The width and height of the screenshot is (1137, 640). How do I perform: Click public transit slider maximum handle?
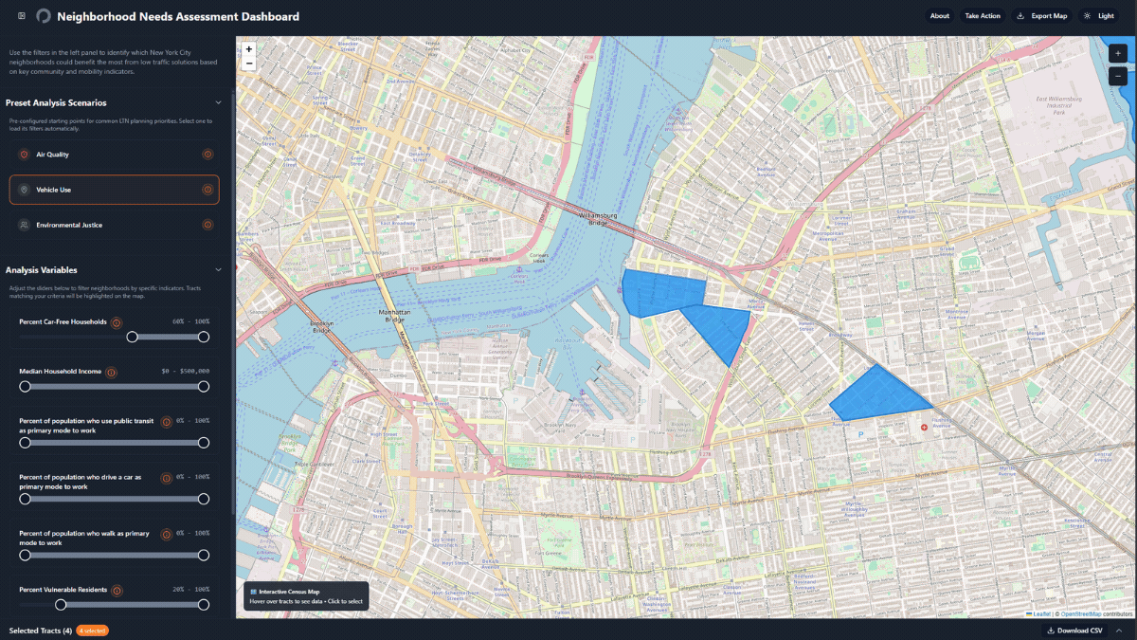click(x=204, y=443)
